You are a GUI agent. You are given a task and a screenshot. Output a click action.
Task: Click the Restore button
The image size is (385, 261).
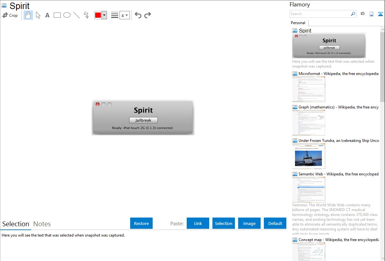click(141, 223)
